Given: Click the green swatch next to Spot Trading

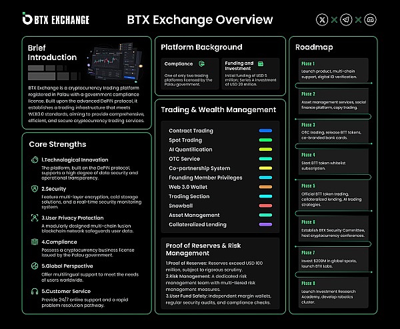Looking at the screenshot, I should [x=265, y=140].
